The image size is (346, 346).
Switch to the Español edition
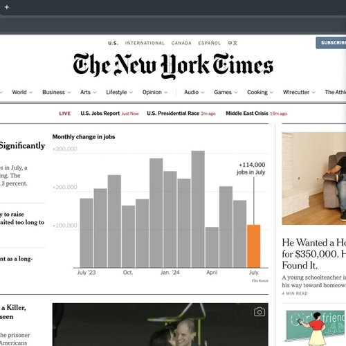point(210,43)
